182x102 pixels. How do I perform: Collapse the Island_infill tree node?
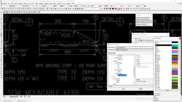pyautogui.click(x=115, y=70)
